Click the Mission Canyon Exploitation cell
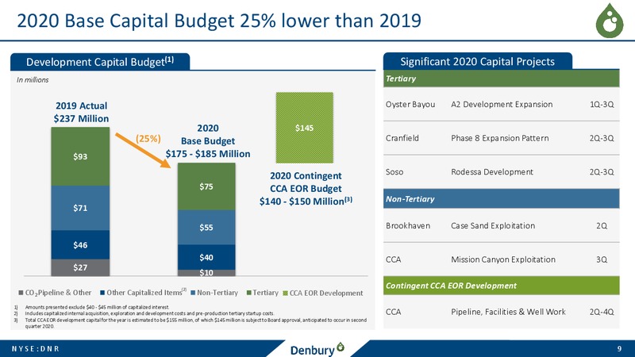635x357 pixels. pyautogui.click(x=503, y=259)
